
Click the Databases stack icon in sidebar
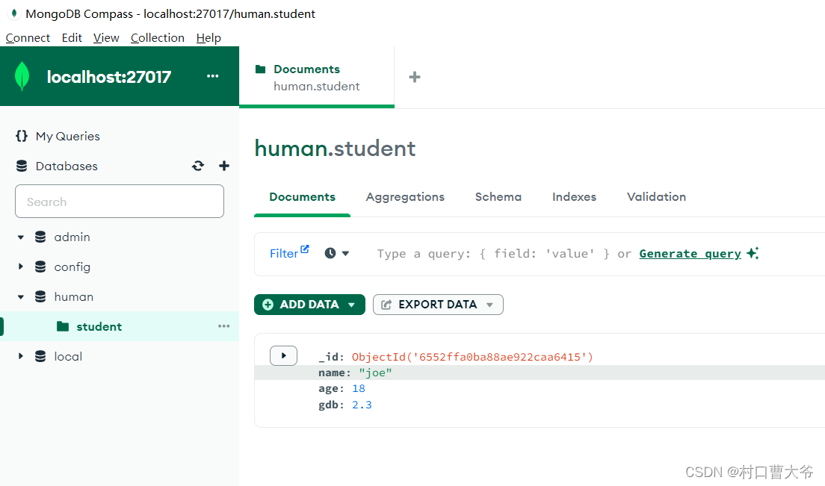[22, 166]
